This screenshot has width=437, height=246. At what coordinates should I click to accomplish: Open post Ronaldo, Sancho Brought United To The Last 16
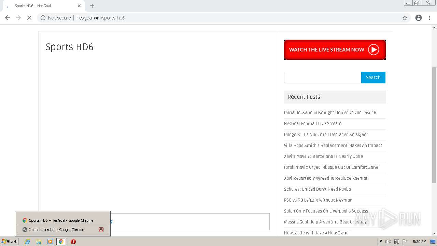click(x=330, y=112)
